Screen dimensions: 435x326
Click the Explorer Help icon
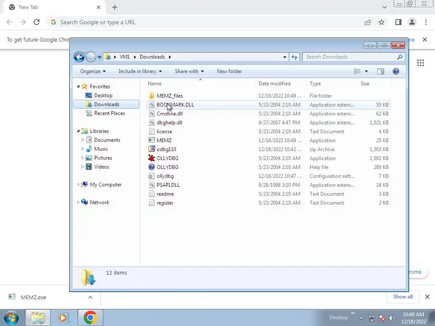pos(396,71)
